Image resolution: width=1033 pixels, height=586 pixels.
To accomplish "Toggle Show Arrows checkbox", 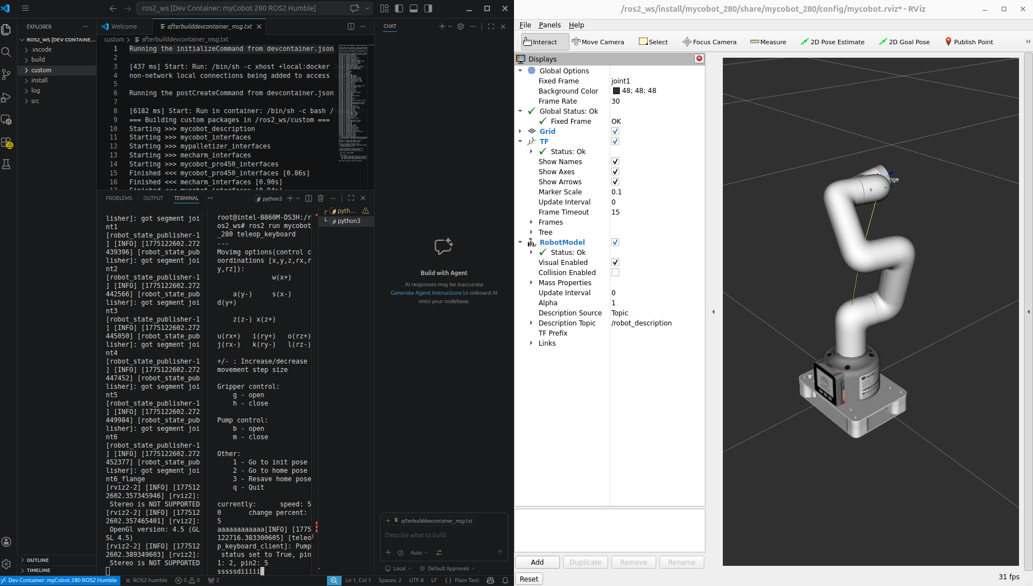I will click(615, 182).
